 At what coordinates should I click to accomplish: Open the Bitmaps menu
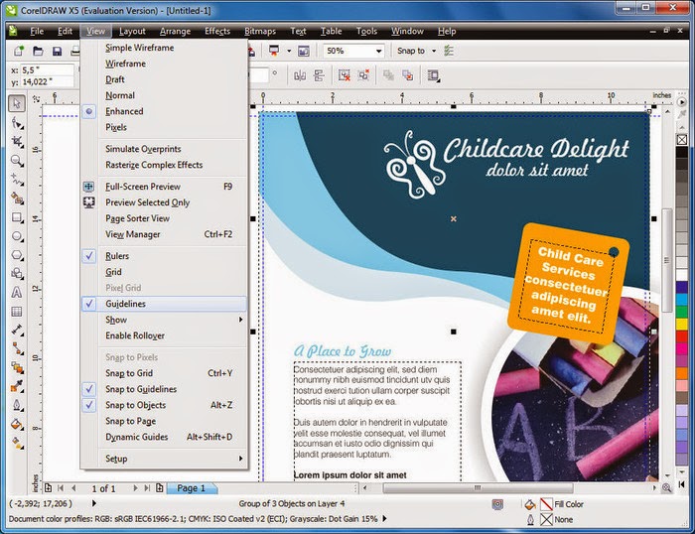coord(260,31)
